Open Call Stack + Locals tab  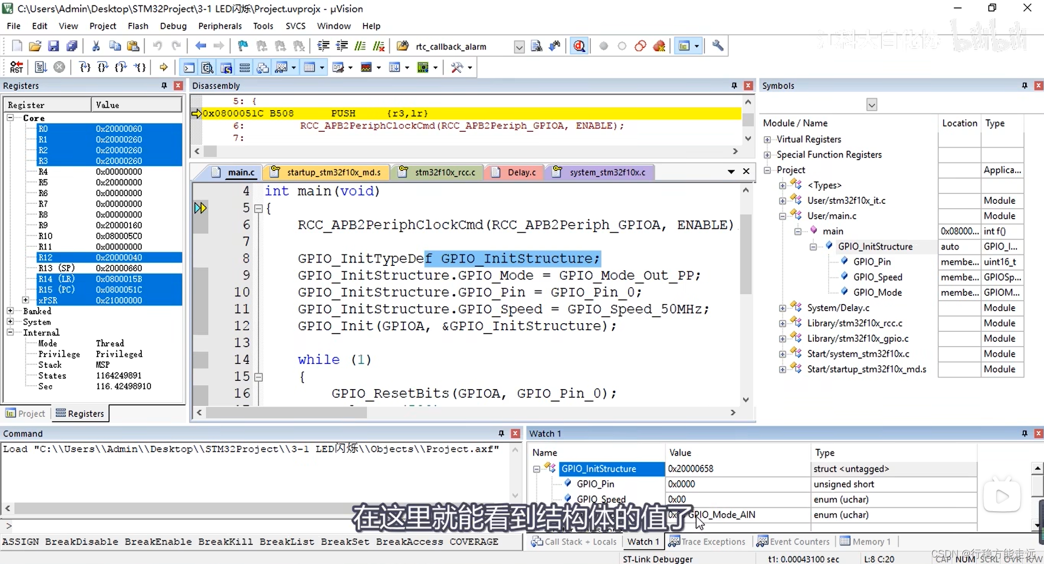(574, 541)
